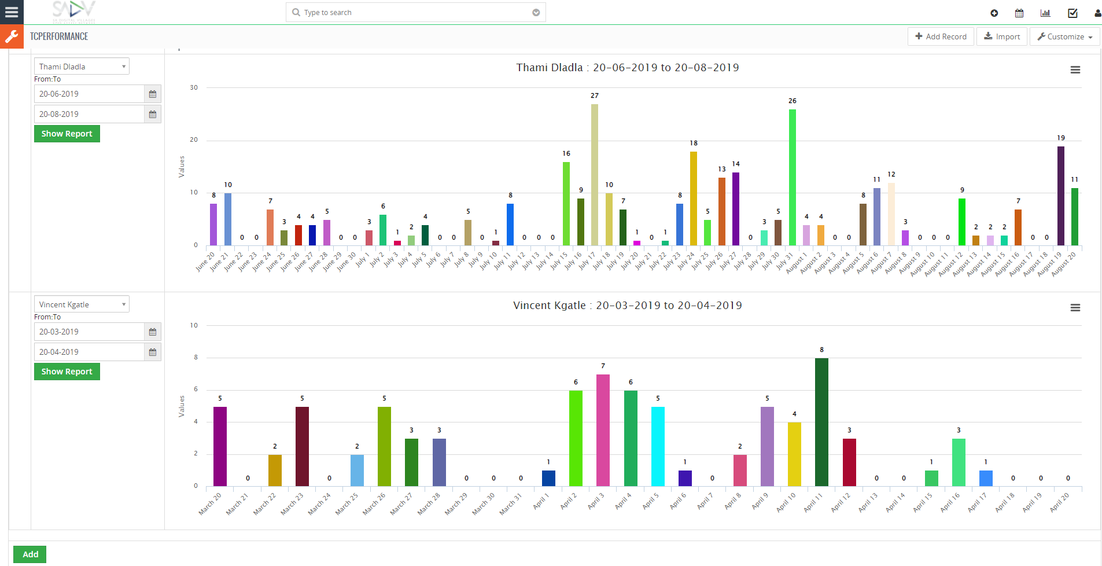
Task: Open the hamburger navigation menu
Action: pos(12,12)
